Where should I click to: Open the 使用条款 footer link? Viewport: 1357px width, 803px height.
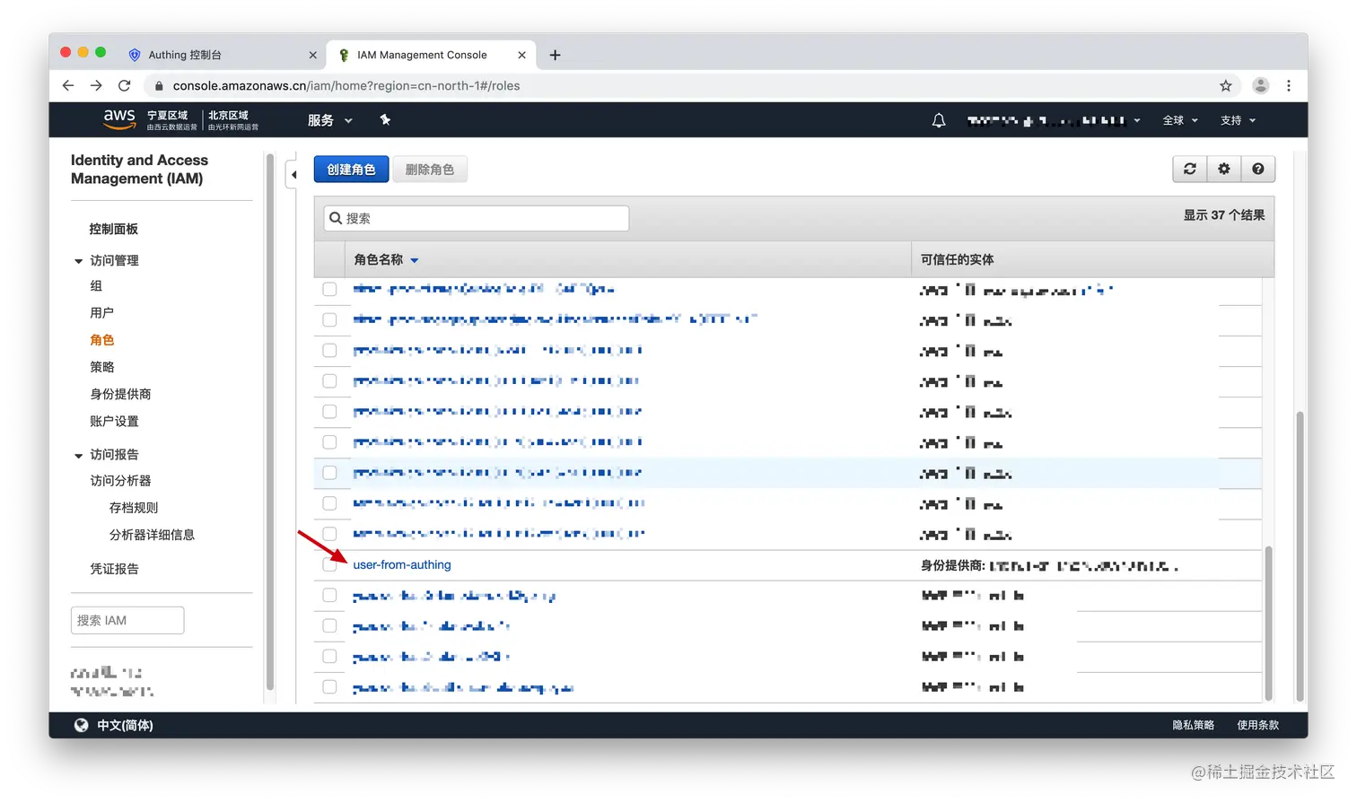coord(1258,725)
